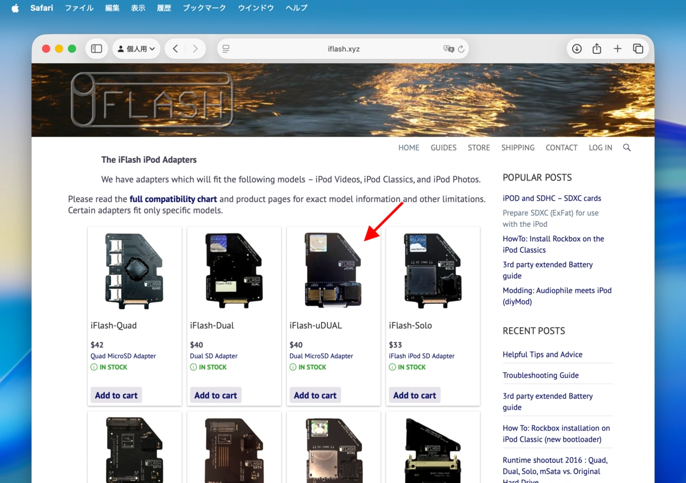Open the Apple menu

tap(15, 8)
